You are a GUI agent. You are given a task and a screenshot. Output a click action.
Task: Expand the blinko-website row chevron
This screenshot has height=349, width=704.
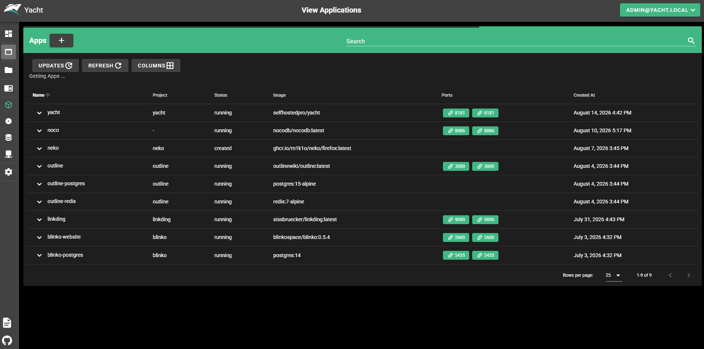pos(39,237)
